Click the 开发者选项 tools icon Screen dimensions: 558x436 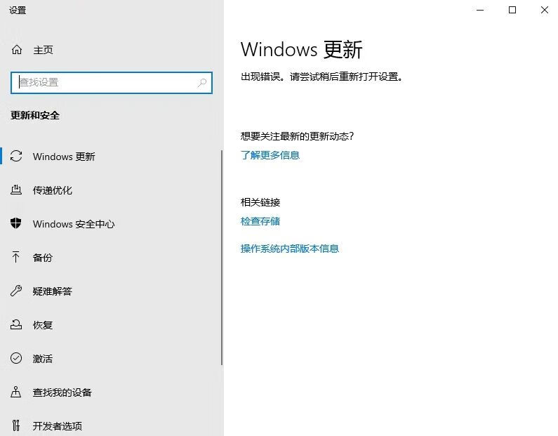16,425
